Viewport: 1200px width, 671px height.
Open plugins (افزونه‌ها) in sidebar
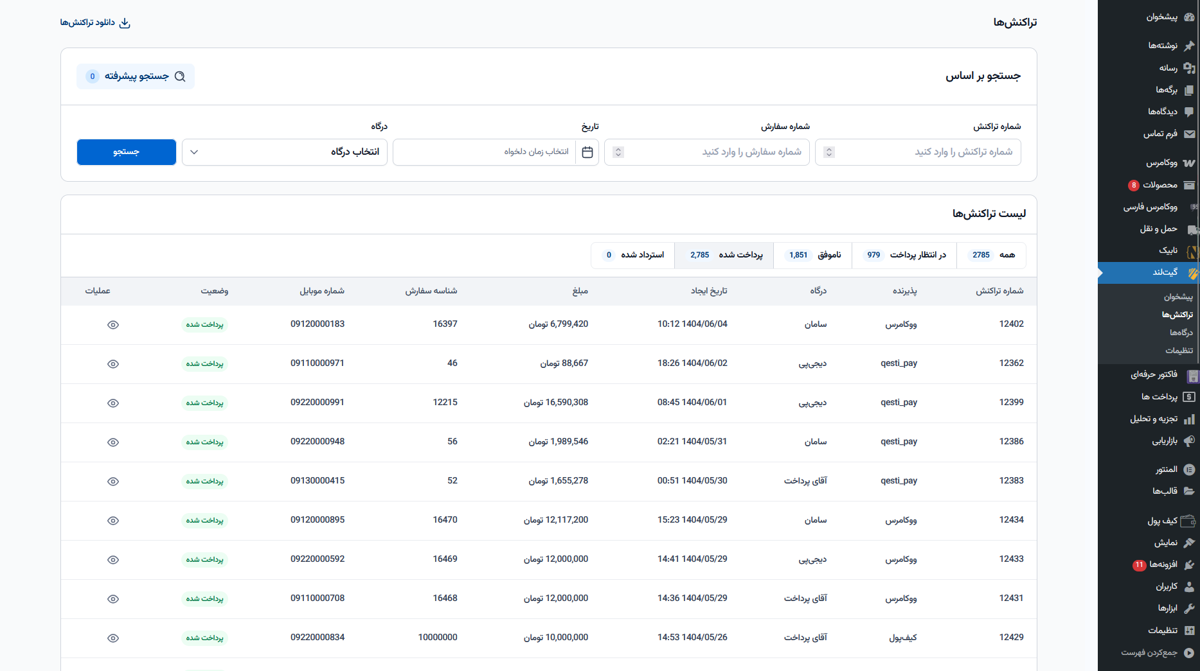(1163, 564)
